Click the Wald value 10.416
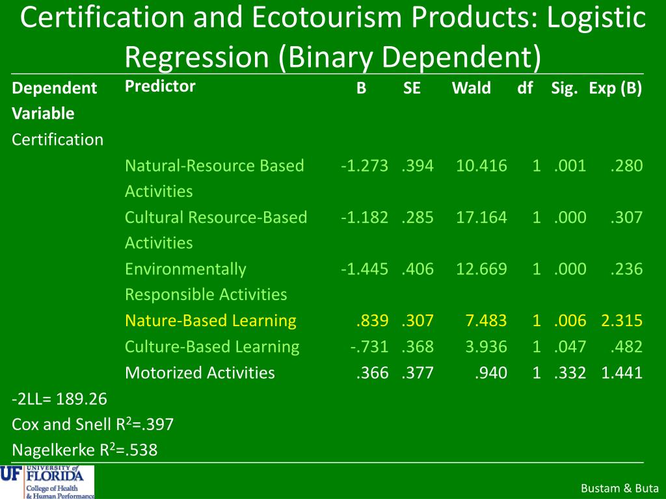 481,166
